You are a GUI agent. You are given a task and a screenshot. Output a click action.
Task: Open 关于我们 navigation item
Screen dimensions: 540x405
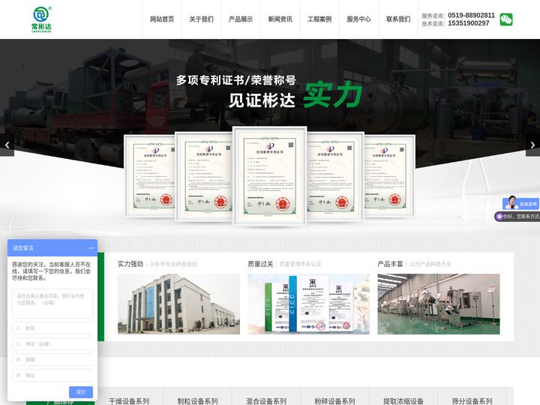[x=202, y=19]
